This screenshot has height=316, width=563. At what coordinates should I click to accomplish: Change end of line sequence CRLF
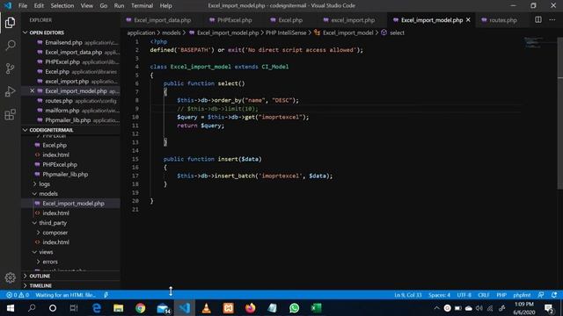[x=484, y=295]
